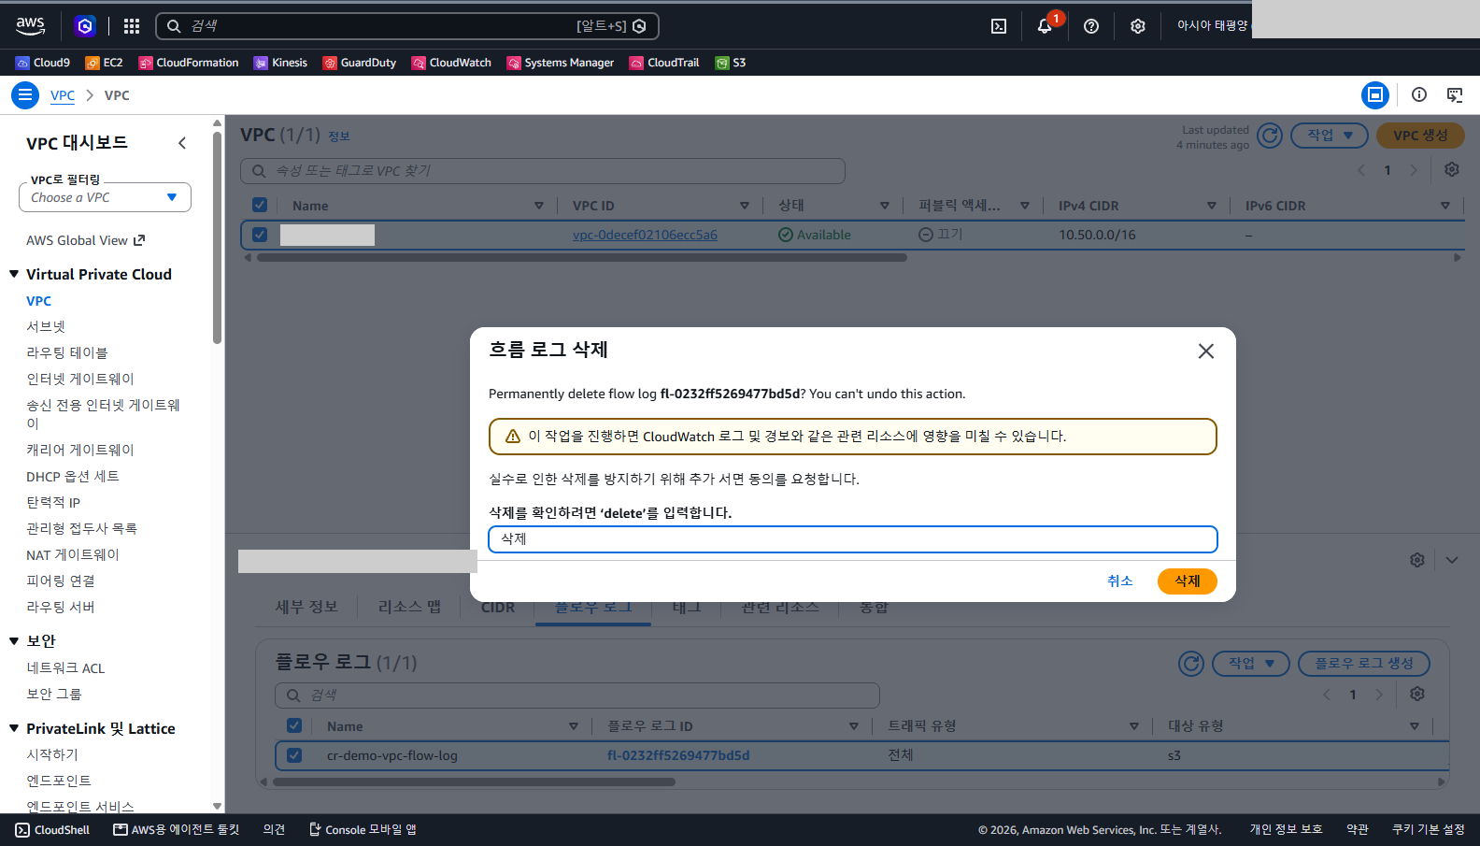The height and width of the screenshot is (846, 1480).
Task: Collapse the PrivateLink and Lattice section
Action: 14,728
